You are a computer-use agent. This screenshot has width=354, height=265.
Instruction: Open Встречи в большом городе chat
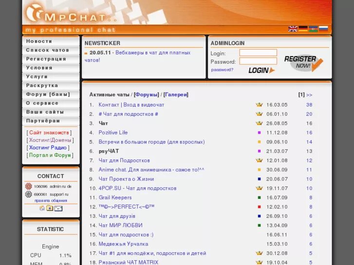[x=152, y=142]
